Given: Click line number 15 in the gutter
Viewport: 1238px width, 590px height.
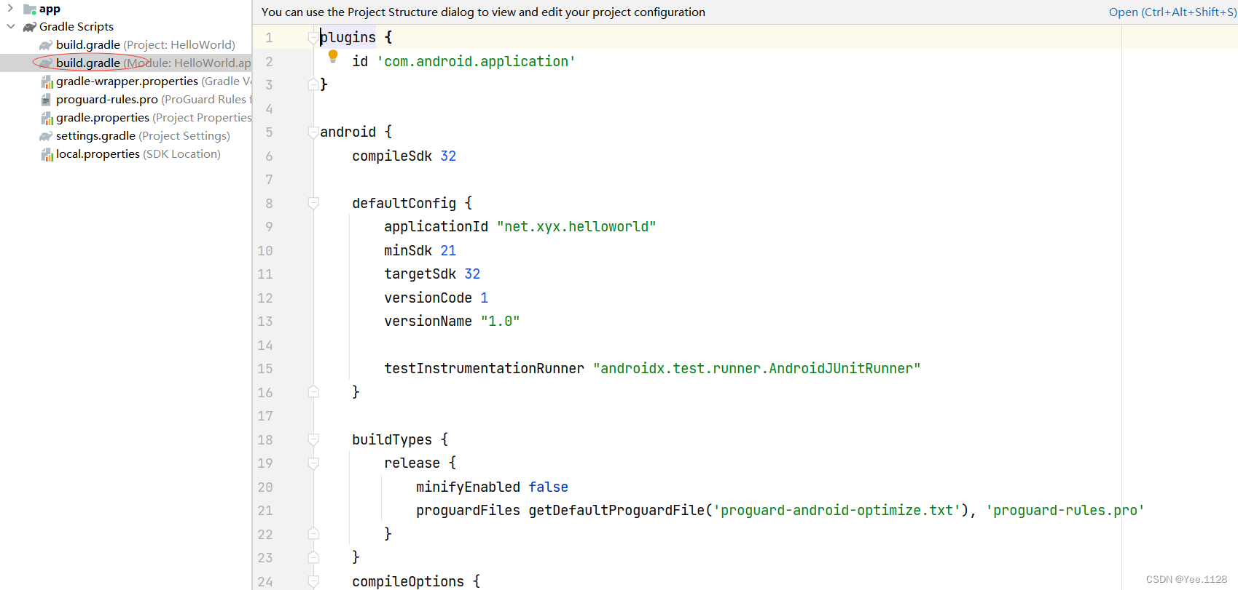Looking at the screenshot, I should pyautogui.click(x=265, y=369).
